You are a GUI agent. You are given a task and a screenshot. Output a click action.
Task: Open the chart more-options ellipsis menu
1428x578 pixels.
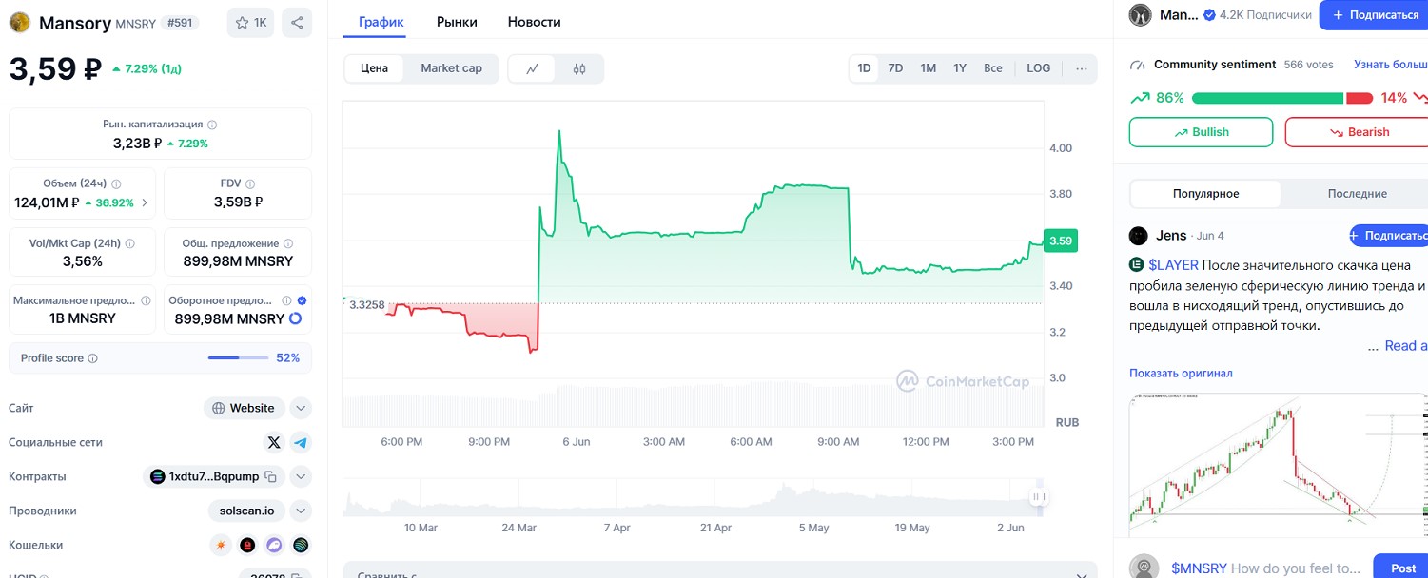tap(1082, 68)
